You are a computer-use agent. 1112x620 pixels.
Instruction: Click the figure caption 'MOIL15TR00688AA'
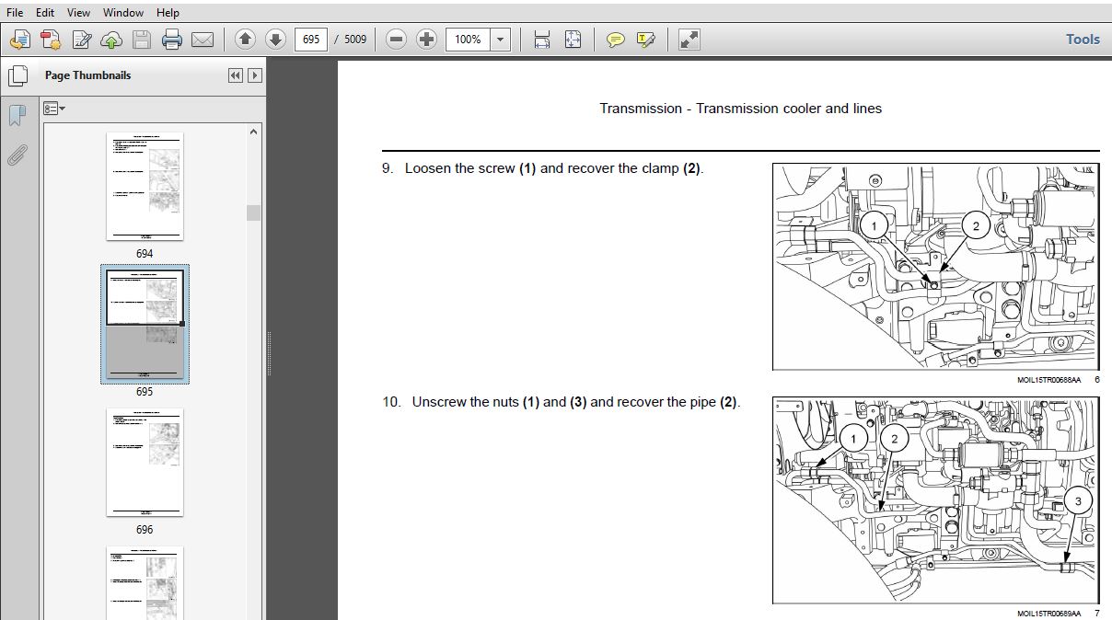click(1049, 379)
